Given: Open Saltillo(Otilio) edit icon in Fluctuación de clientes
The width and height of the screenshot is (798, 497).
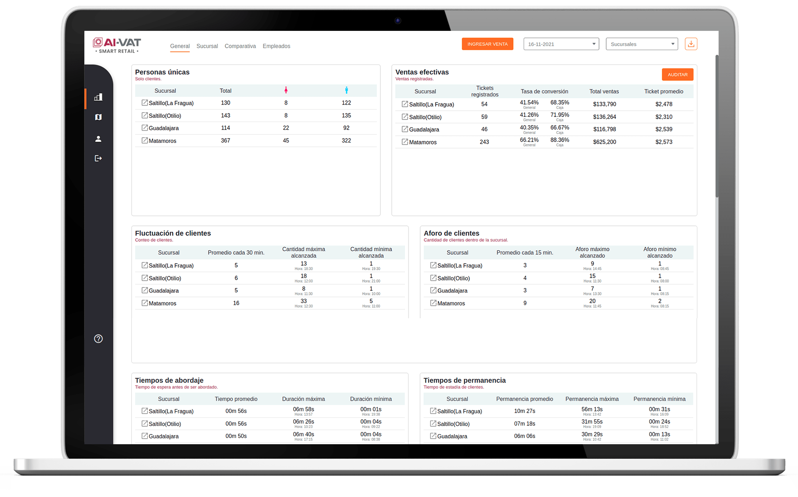Looking at the screenshot, I should (x=144, y=278).
